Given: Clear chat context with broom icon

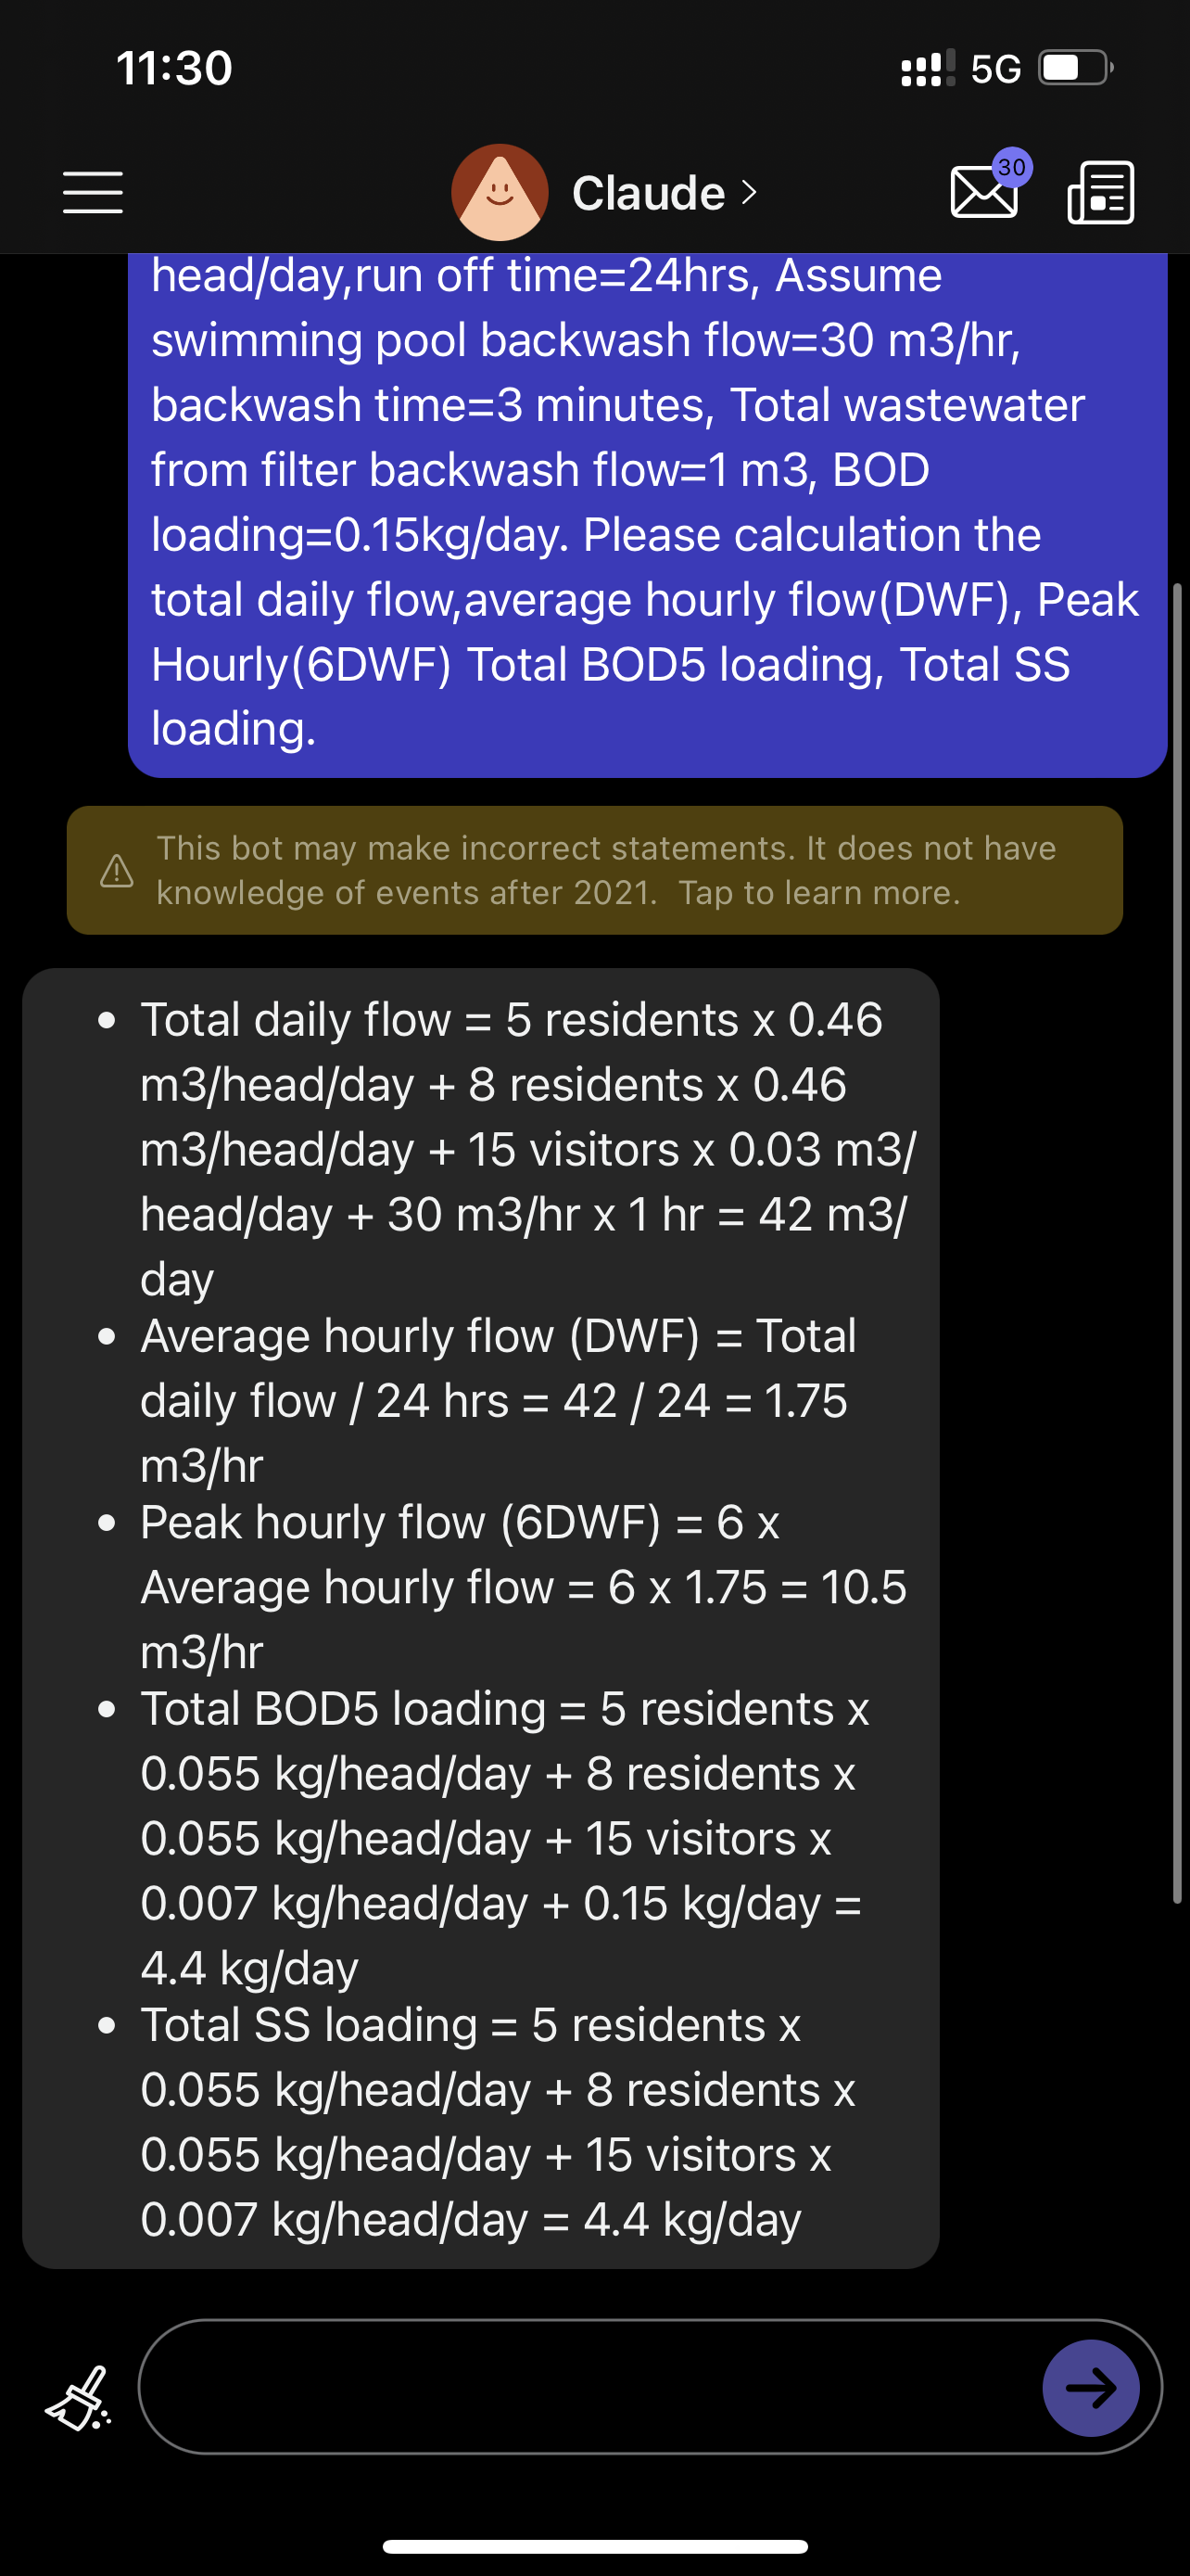Looking at the screenshot, I should [x=79, y=2397].
